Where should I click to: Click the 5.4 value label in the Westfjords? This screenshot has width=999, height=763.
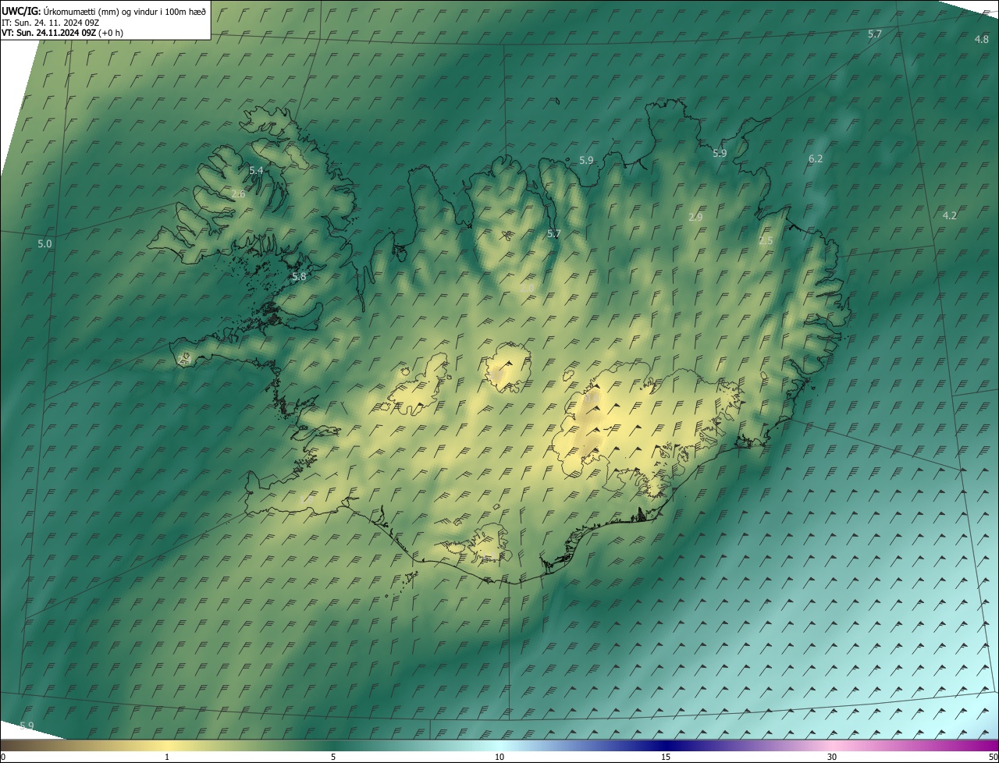coord(256,170)
